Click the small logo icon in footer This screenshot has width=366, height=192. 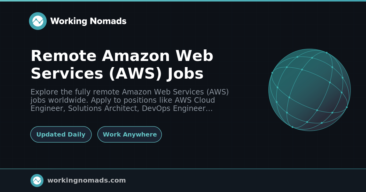tap(37, 180)
